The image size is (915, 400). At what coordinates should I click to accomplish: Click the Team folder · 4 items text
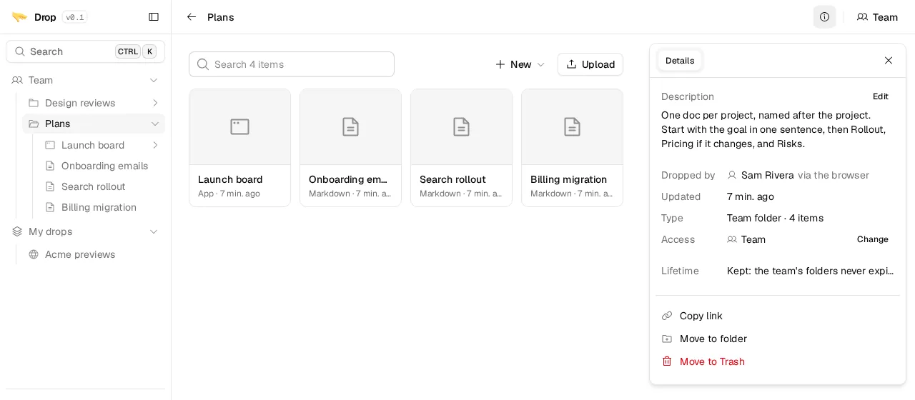click(x=775, y=218)
